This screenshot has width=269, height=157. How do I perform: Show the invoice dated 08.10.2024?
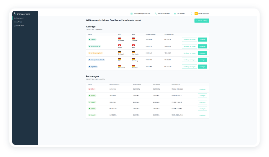click(x=202, y=109)
